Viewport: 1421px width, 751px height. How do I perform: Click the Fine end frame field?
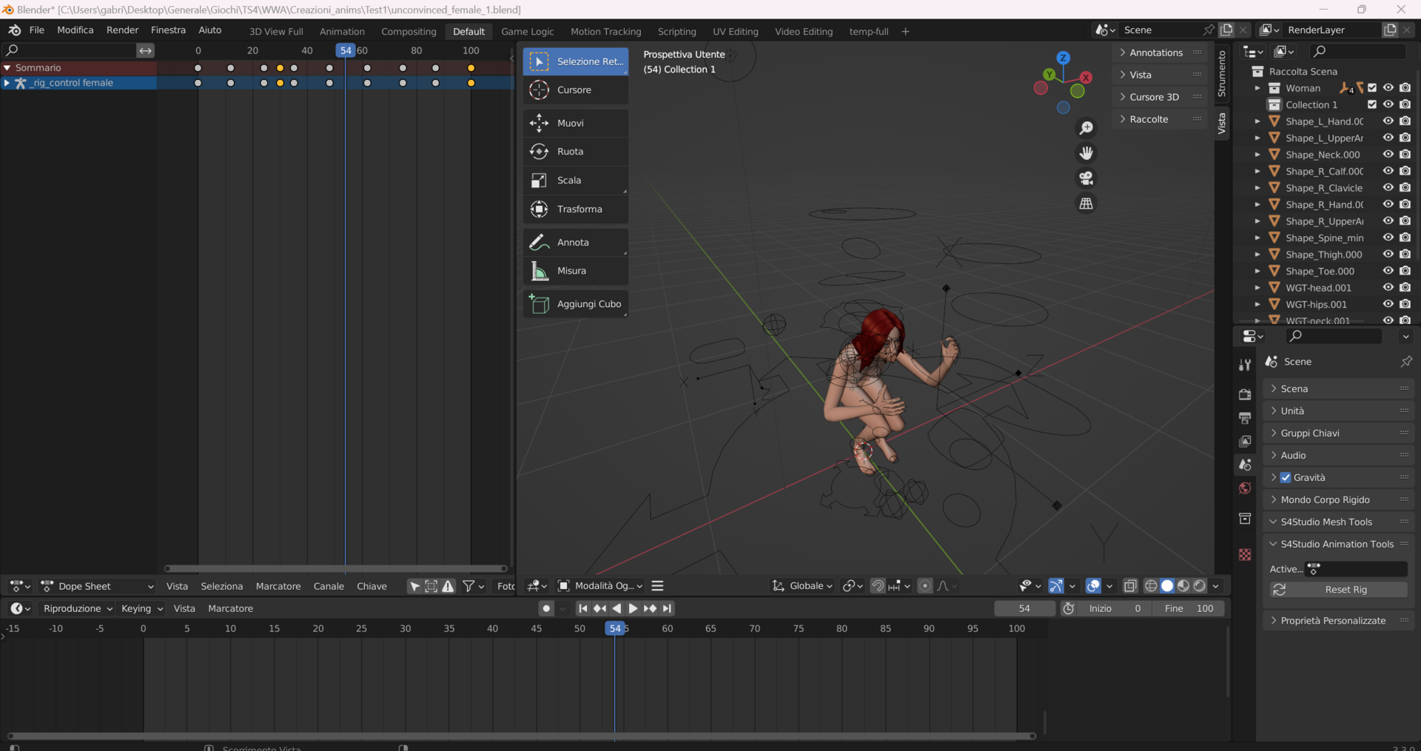tap(1189, 608)
